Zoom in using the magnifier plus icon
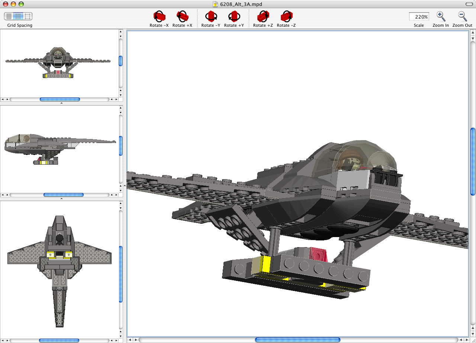476x343 pixels. pyautogui.click(x=440, y=16)
